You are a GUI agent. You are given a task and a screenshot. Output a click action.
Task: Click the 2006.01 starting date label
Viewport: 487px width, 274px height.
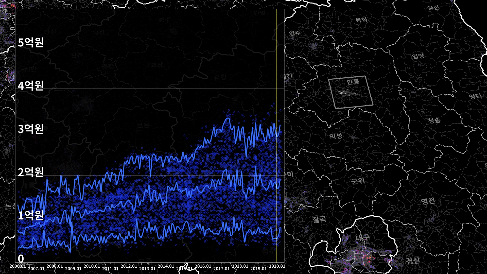[x=18, y=266]
